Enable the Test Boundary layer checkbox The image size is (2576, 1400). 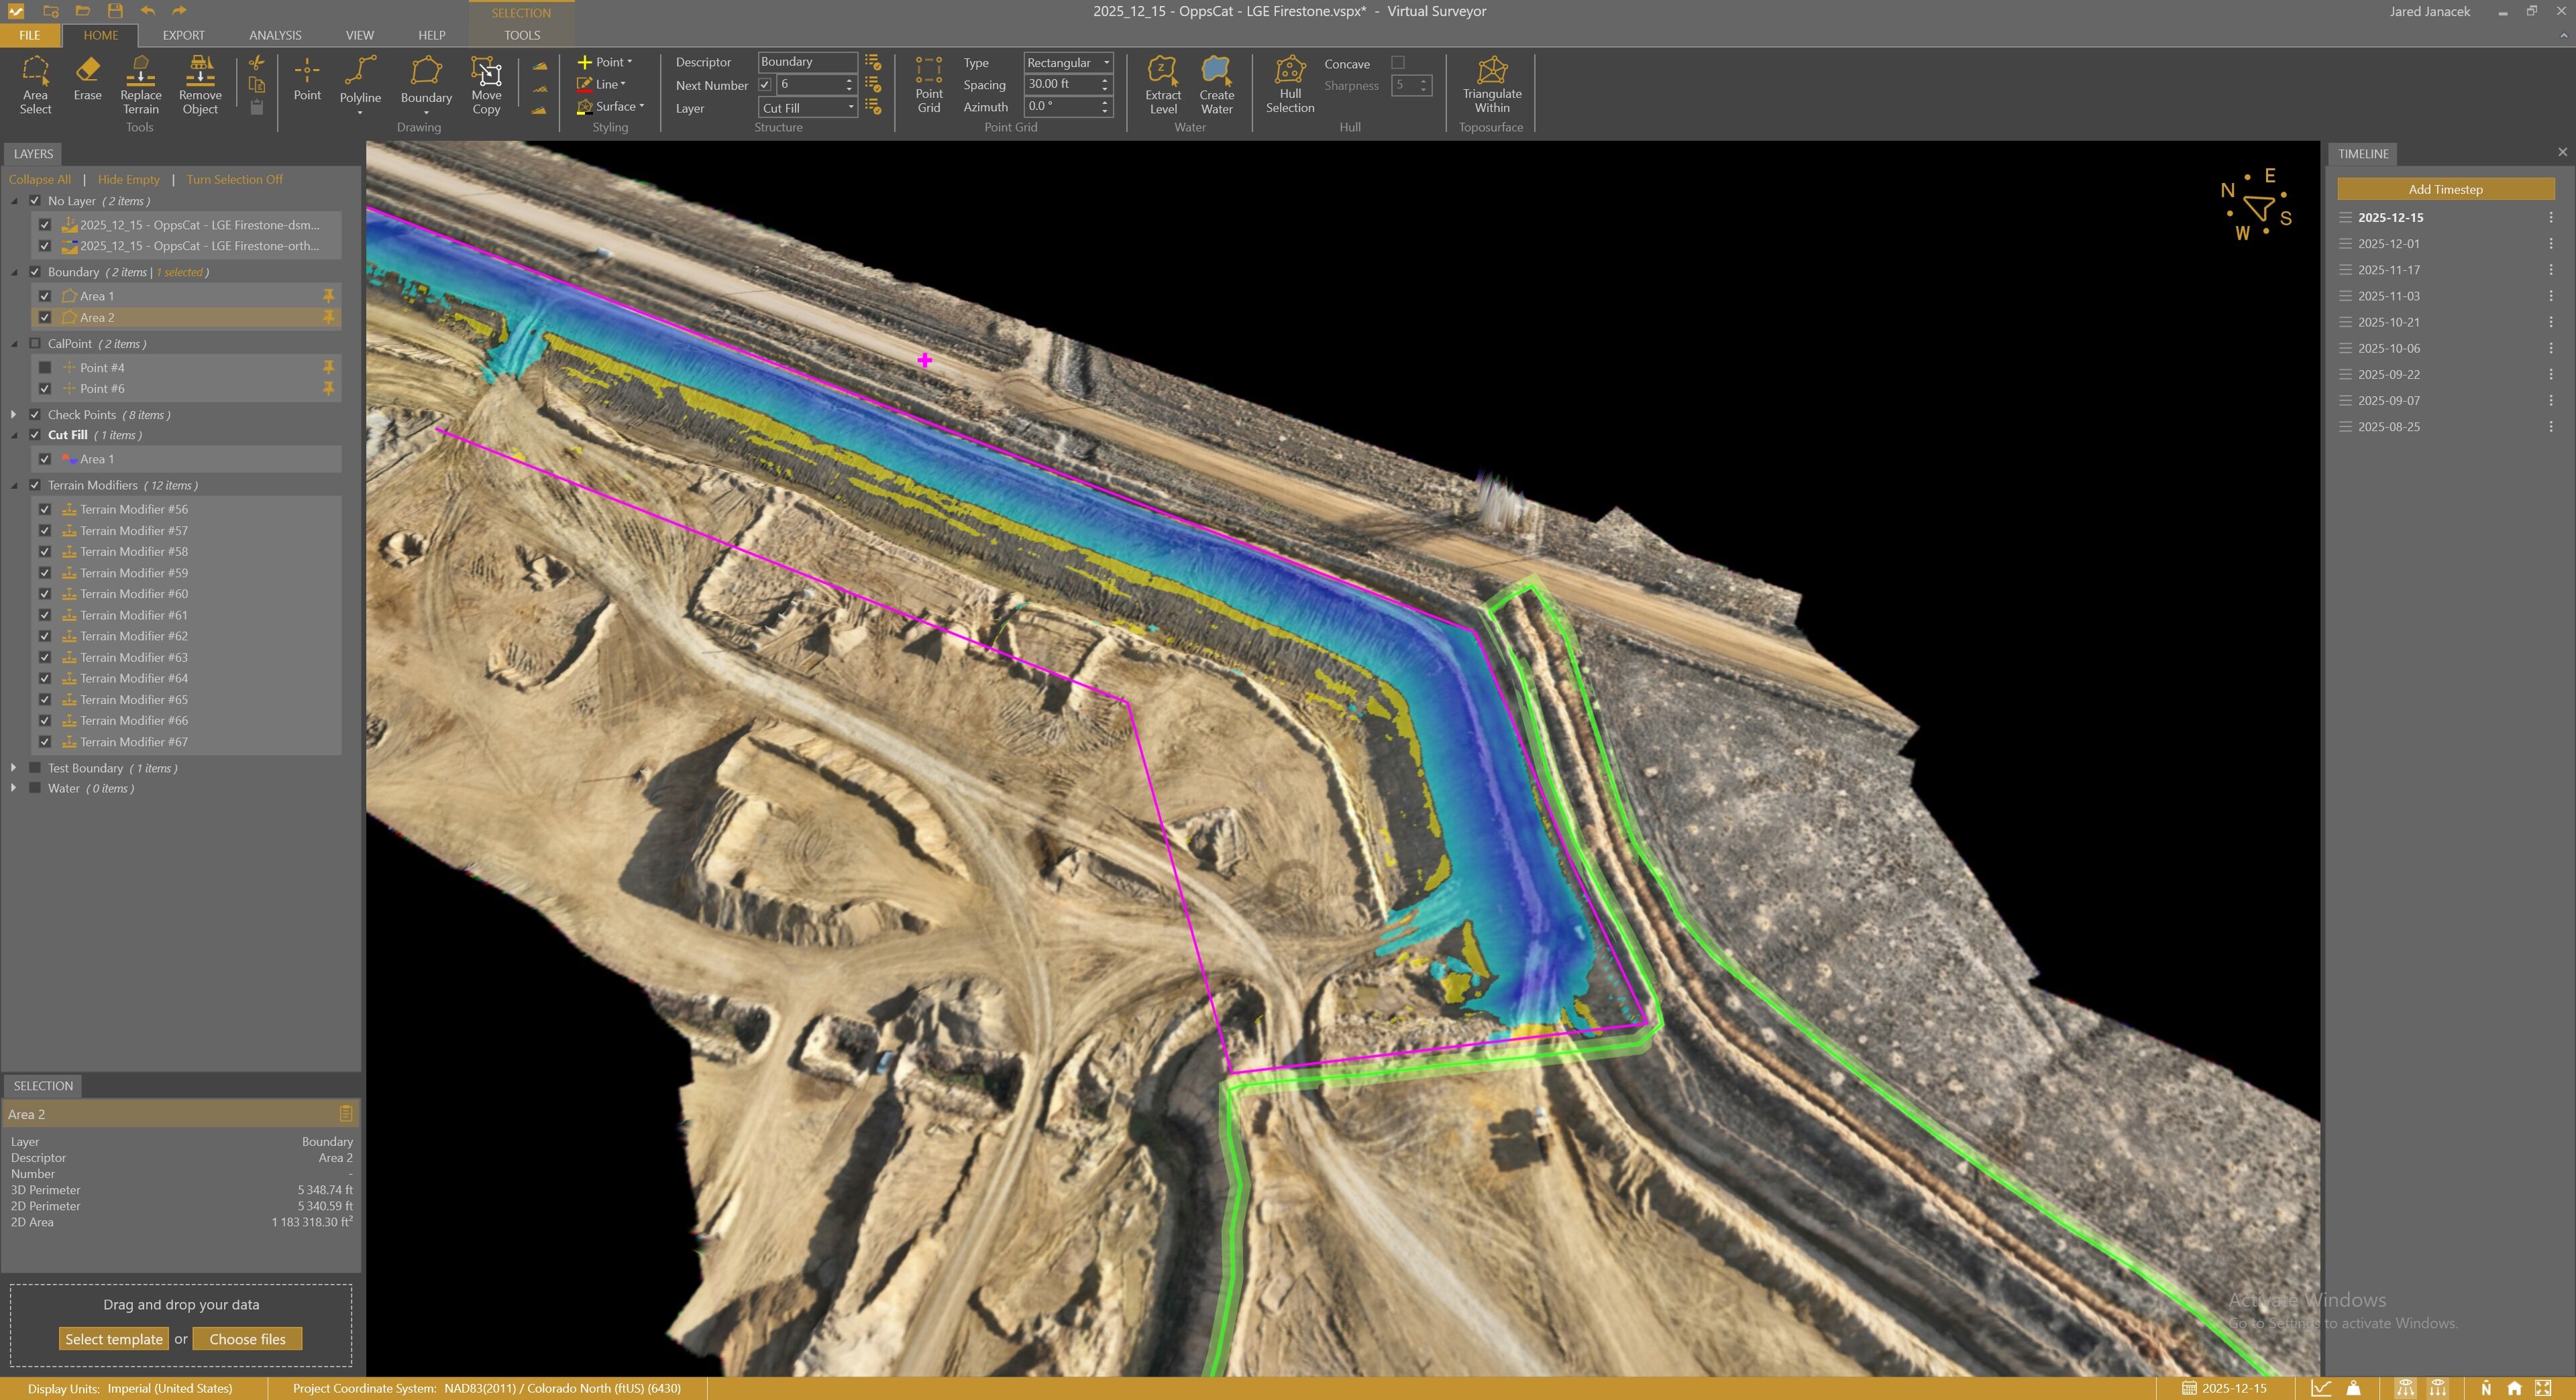click(x=35, y=768)
